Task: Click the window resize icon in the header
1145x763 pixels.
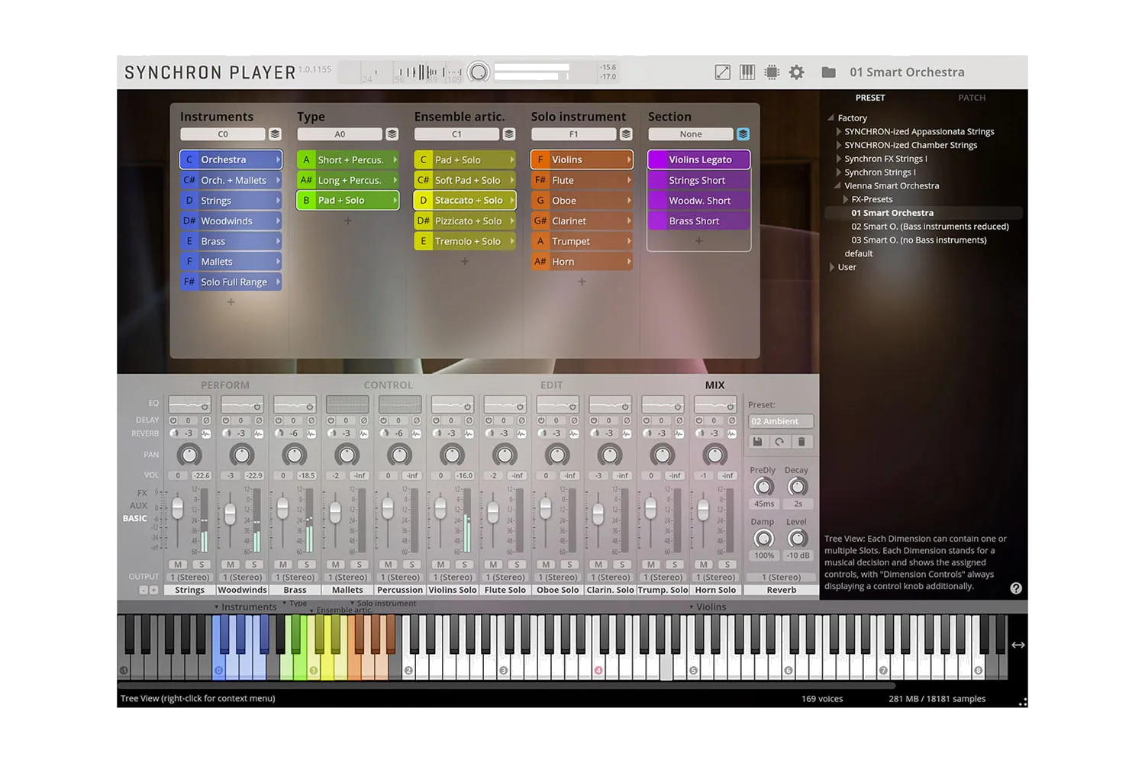Action: point(722,72)
